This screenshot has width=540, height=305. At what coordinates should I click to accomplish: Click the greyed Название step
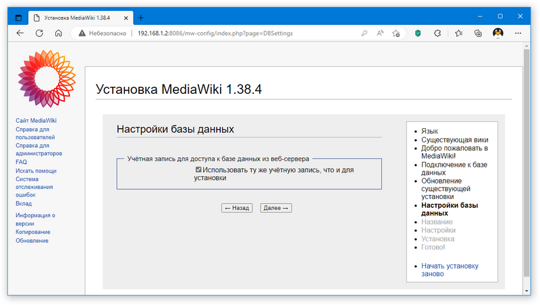[437, 222]
